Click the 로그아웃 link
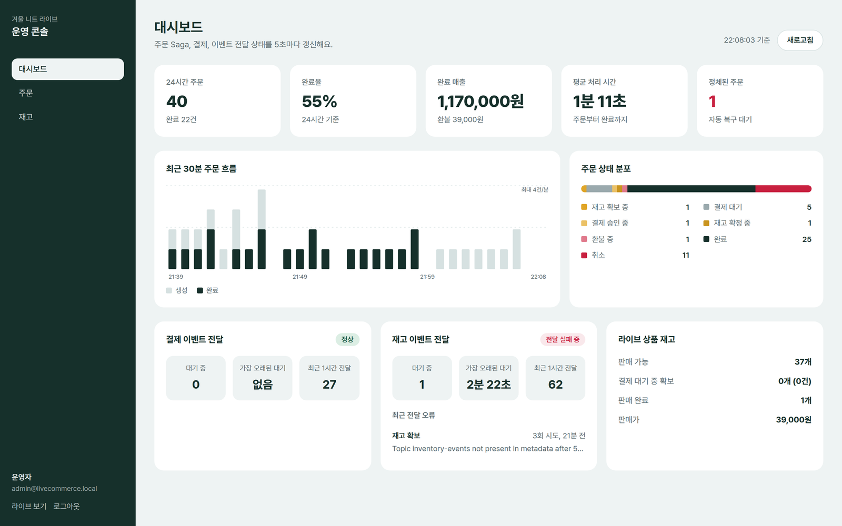The image size is (842, 526). click(x=66, y=506)
